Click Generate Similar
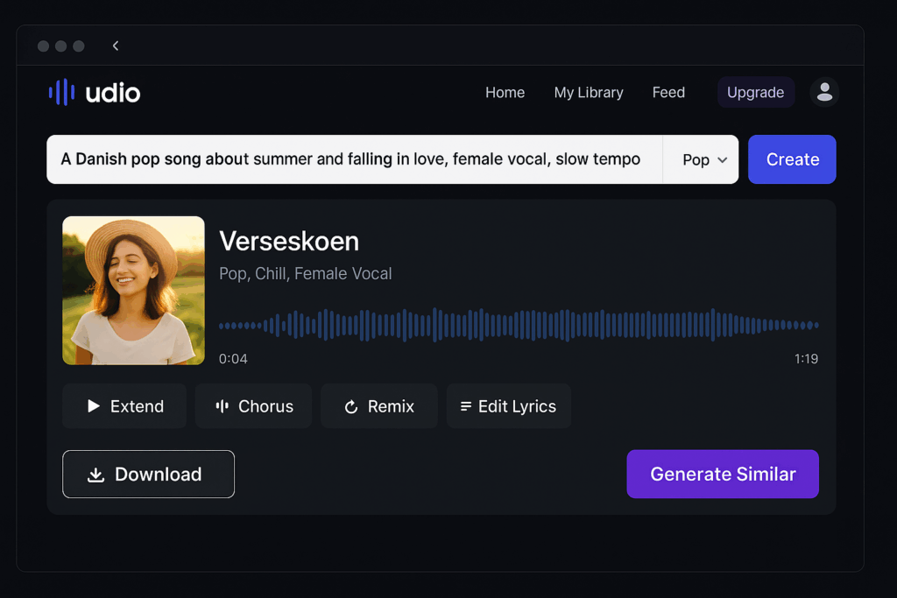The width and height of the screenshot is (897, 598). coord(722,474)
